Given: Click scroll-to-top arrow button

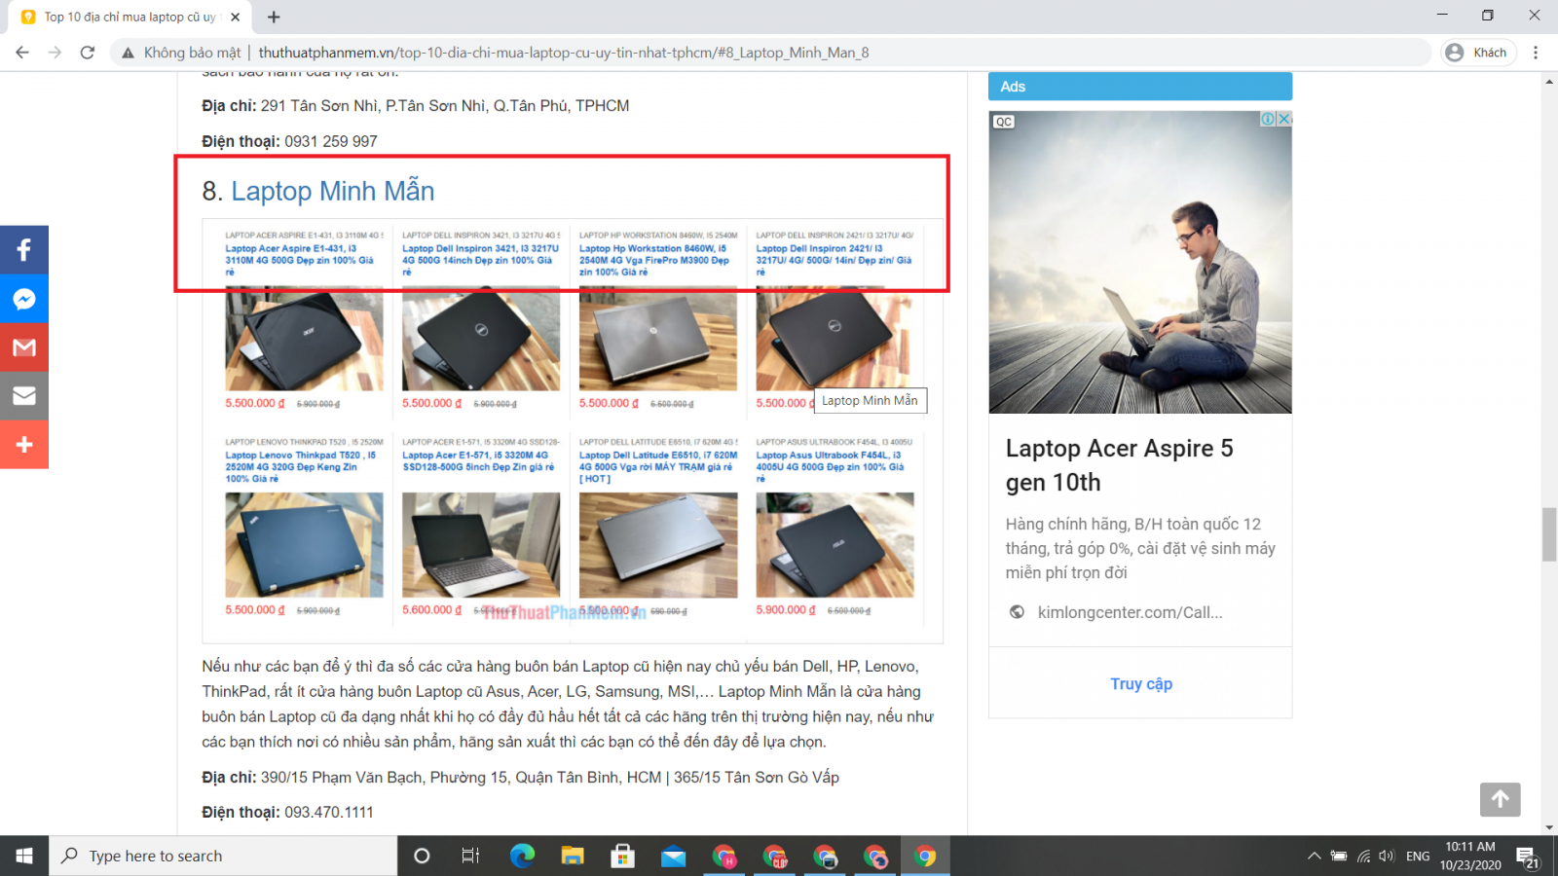Looking at the screenshot, I should pos(1500,800).
